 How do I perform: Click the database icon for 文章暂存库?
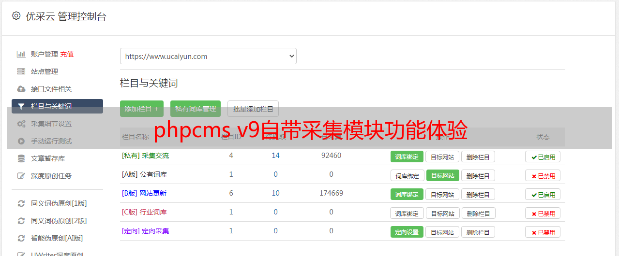point(21,158)
